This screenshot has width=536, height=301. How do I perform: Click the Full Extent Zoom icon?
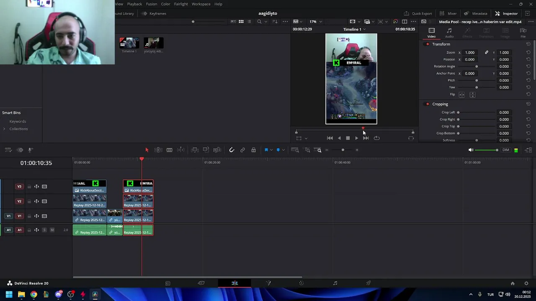[295, 150]
